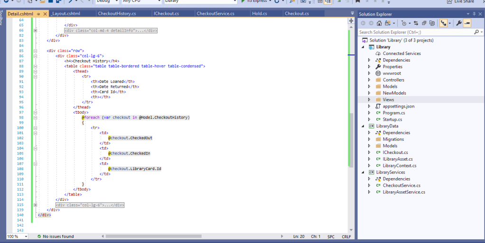485x243 pixels.
Task: Toggle Preview Selected Items button
Action: tap(467, 23)
